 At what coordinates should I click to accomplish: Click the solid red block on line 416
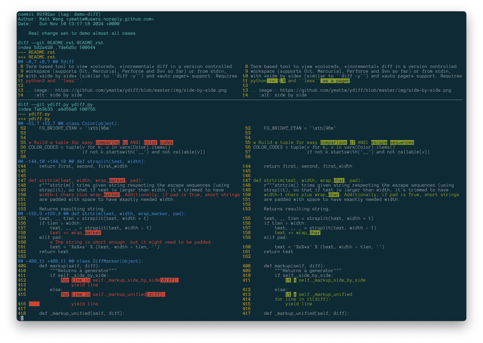point(34,304)
